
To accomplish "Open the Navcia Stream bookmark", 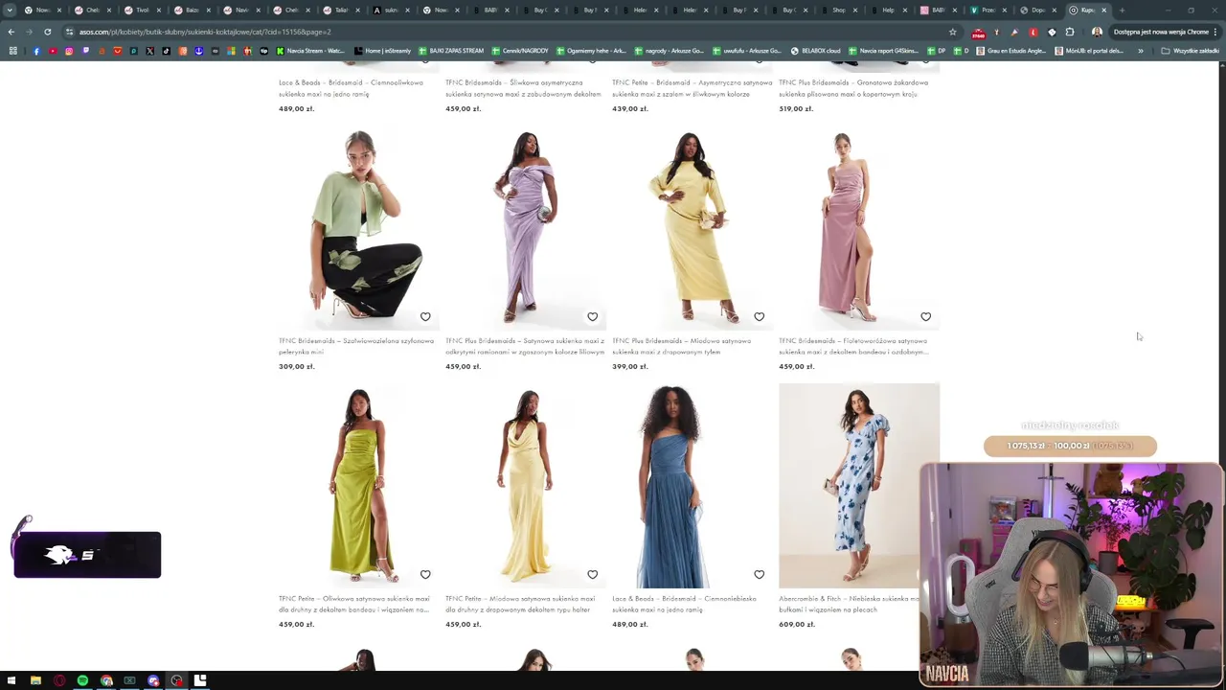I will click(x=310, y=51).
